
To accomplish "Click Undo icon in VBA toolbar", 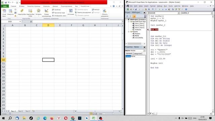I will (153, 9).
